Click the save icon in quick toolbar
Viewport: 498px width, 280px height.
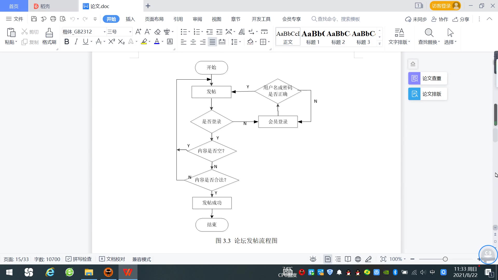click(x=34, y=19)
